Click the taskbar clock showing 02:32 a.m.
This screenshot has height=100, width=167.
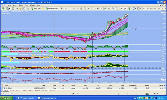[x=162, y=98]
